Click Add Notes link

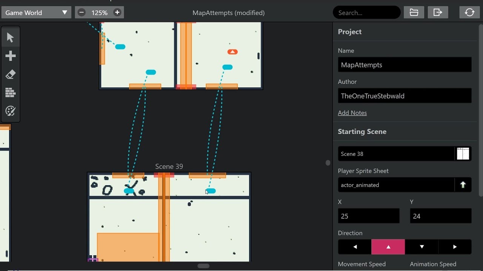[352, 113]
